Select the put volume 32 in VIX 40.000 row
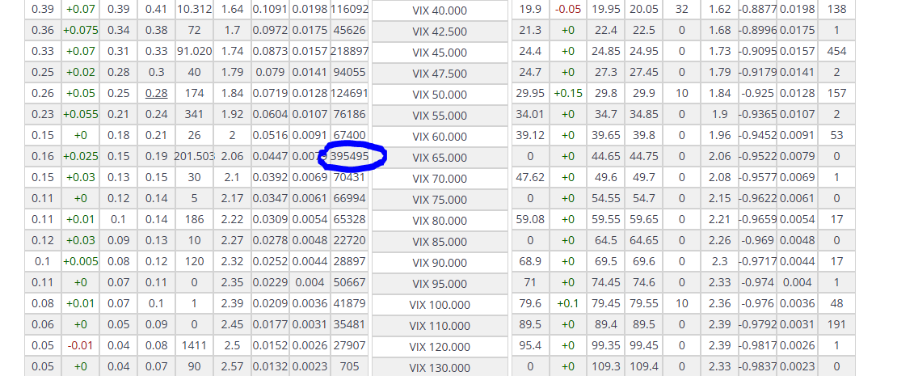 (681, 10)
